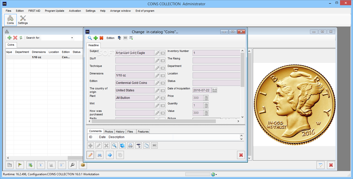Image resolution: width=353 pixels, height=179 pixels.
Task: Click the large printer button at dialog bottom
Action: coord(100,155)
